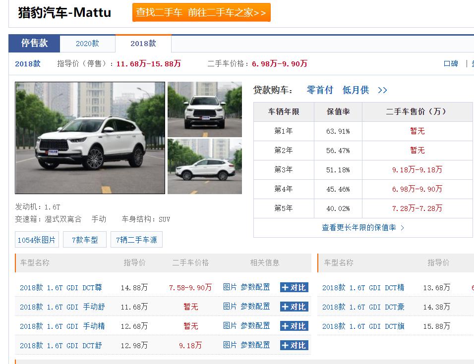Open the 7款车型 model list
The image size is (474, 364).
click(x=84, y=239)
